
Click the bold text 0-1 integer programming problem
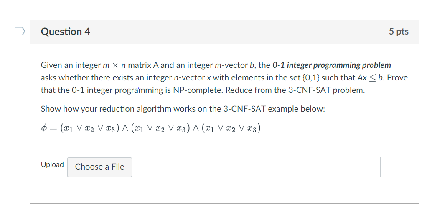(x=332, y=65)
